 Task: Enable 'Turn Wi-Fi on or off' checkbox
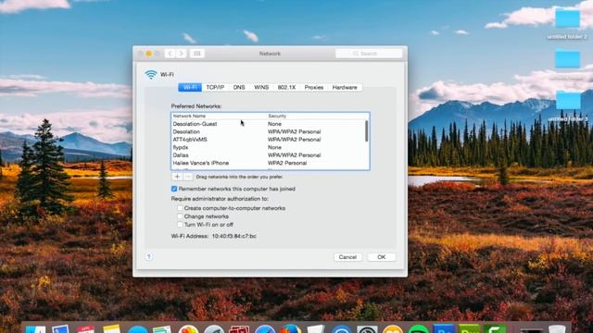[180, 225]
